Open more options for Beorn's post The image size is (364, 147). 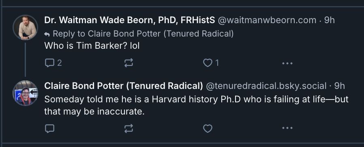point(287,63)
